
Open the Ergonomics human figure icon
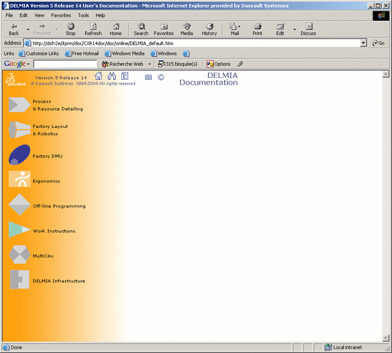20,179
